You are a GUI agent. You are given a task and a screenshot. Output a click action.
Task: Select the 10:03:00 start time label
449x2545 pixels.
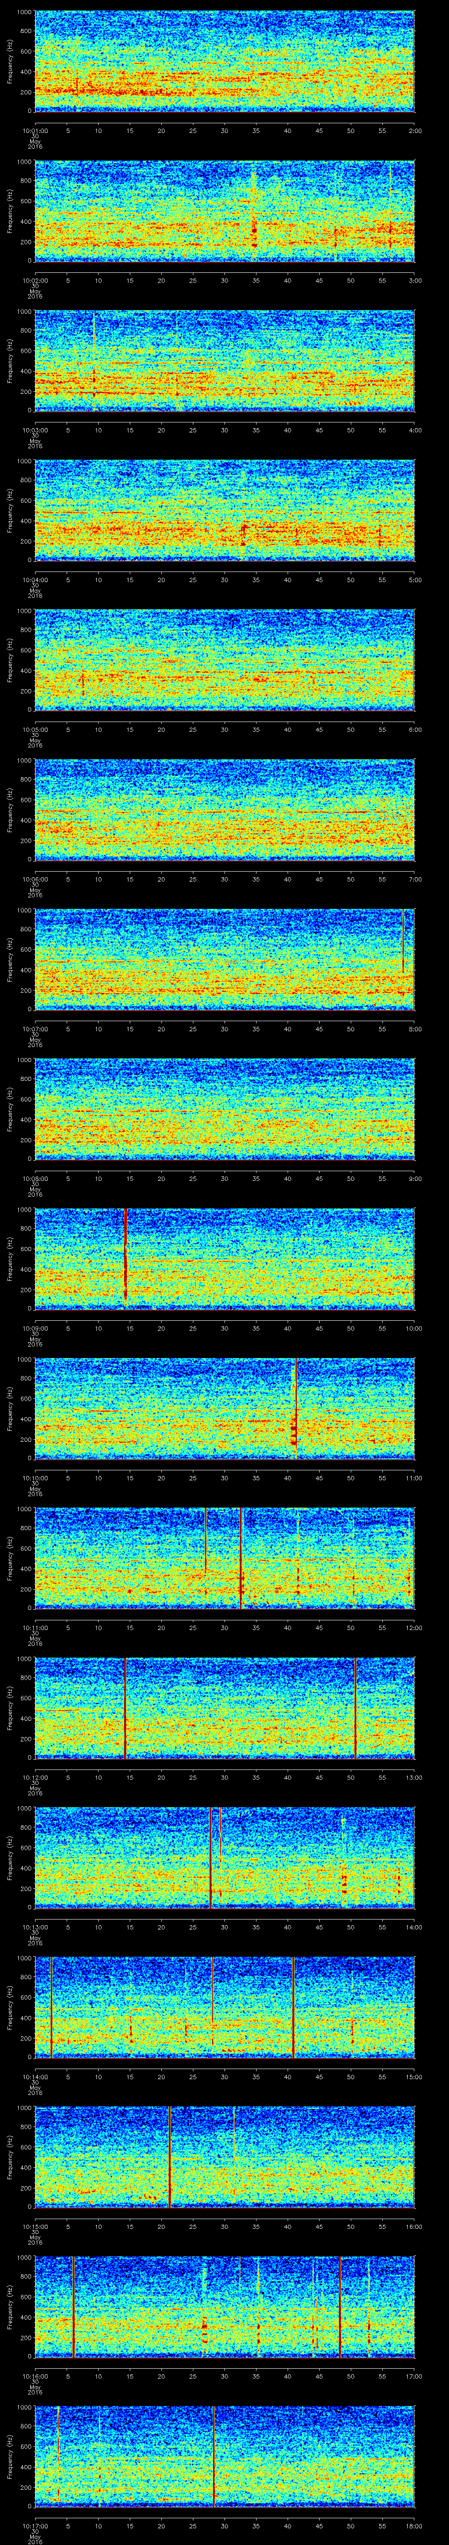35,430
